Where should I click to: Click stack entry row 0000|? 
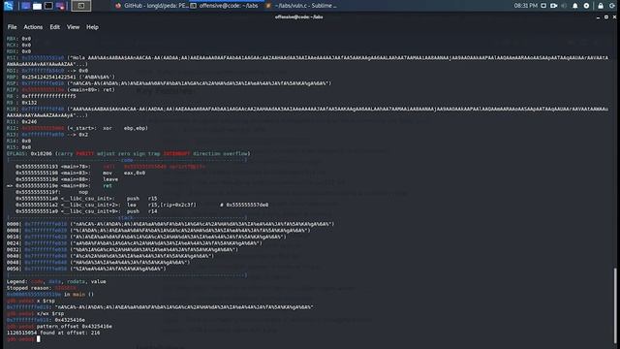pos(170,224)
